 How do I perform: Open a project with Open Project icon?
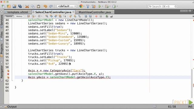pyautogui.click(x=14, y=6)
